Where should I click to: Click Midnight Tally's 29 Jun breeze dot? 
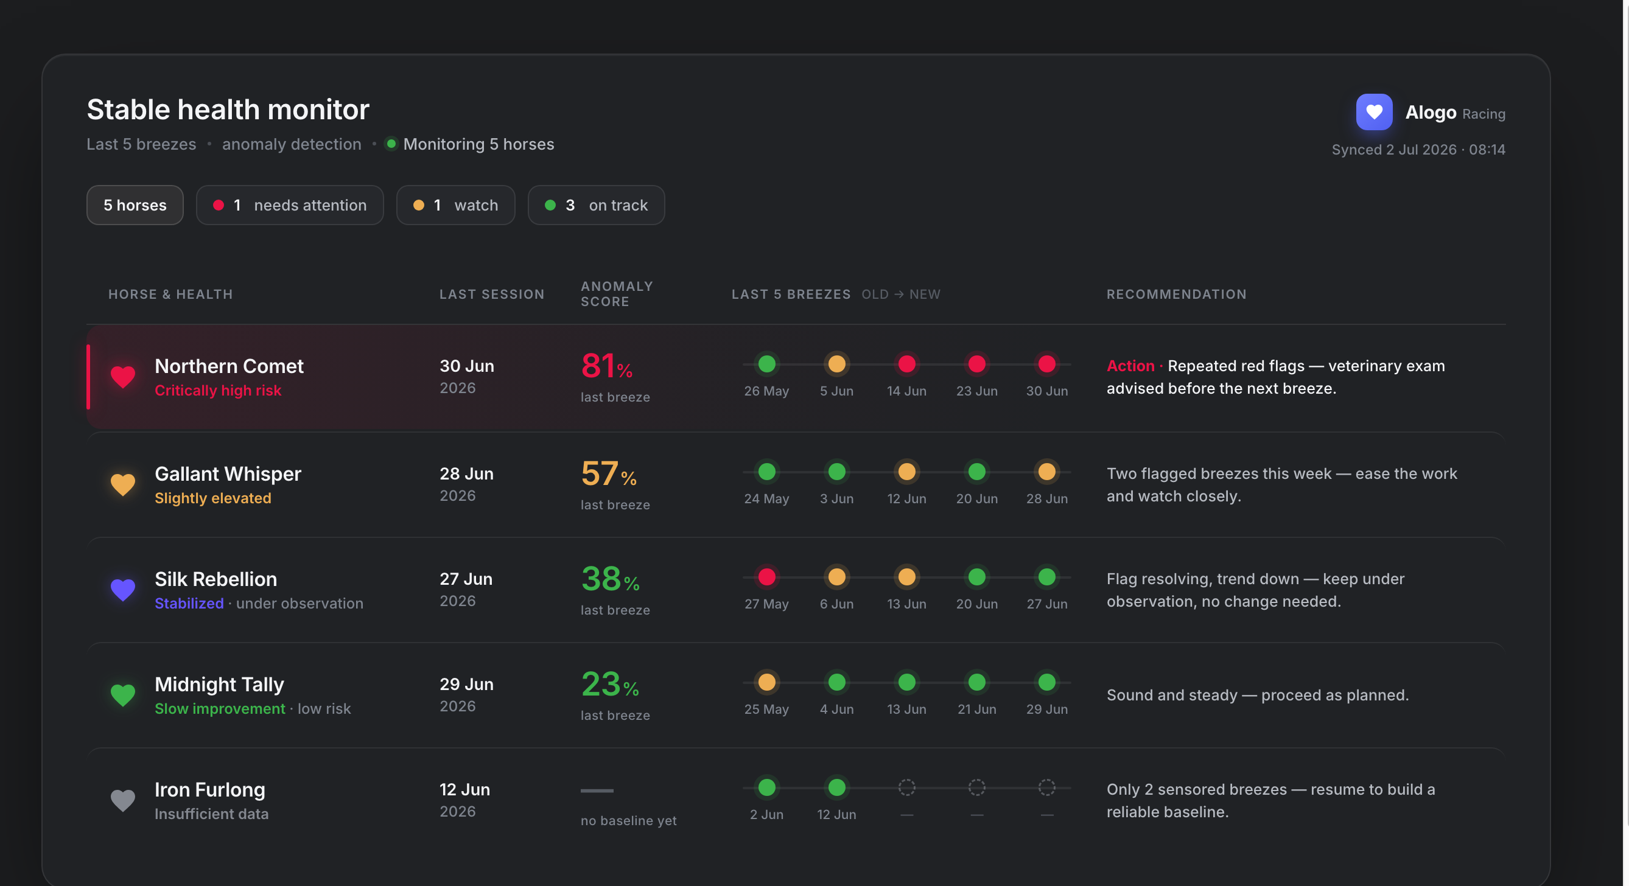[1047, 683]
